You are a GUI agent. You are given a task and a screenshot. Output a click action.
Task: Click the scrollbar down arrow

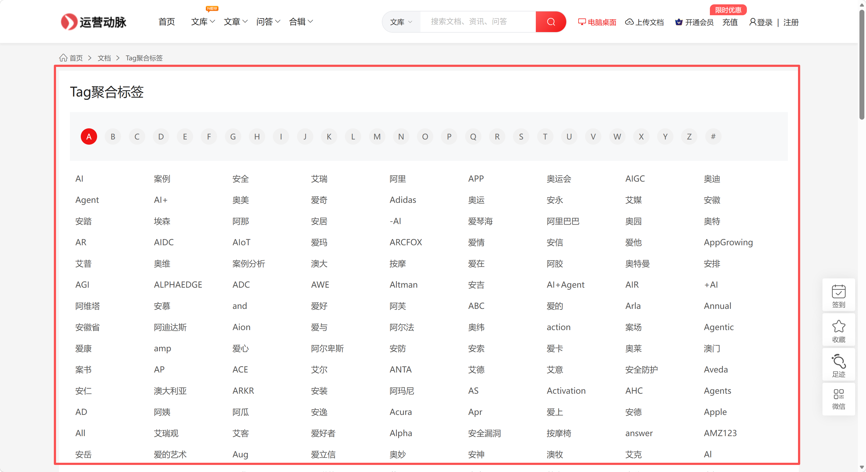[862, 467]
